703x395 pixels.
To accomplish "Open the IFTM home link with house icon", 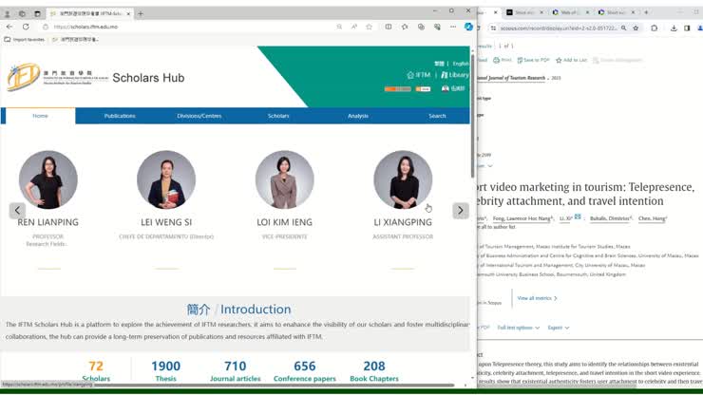I will [419, 75].
